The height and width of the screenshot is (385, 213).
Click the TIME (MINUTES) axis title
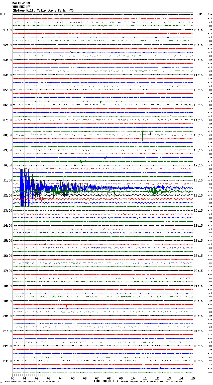(x=106, y=381)
